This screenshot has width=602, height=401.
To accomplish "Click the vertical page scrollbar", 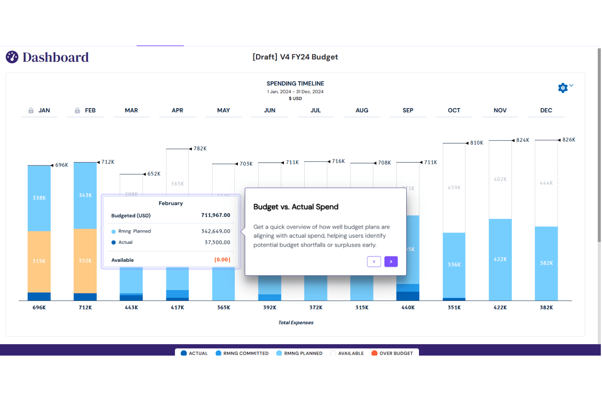I will click(599, 145).
